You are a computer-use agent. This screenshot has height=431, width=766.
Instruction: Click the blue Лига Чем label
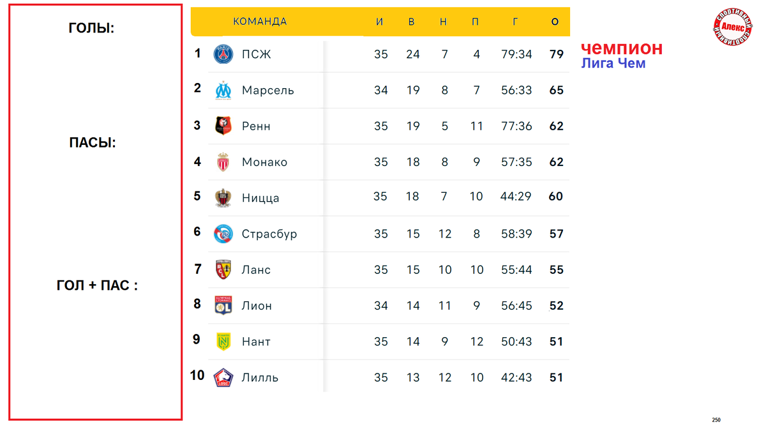pos(613,63)
